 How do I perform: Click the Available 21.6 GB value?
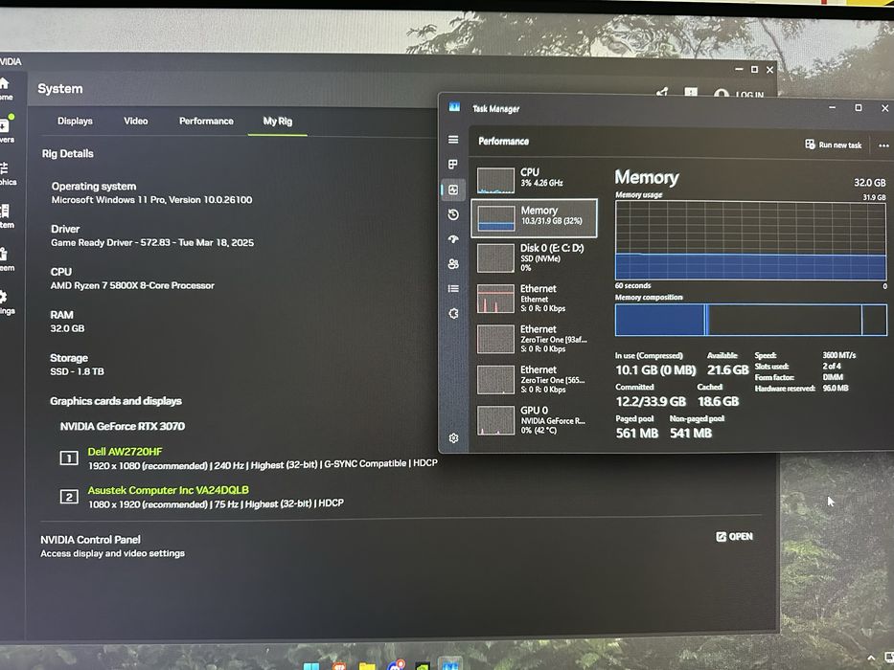click(728, 370)
